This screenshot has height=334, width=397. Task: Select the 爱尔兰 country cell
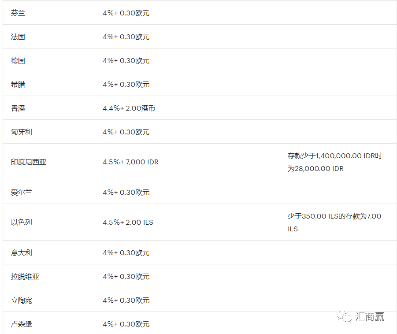click(22, 192)
